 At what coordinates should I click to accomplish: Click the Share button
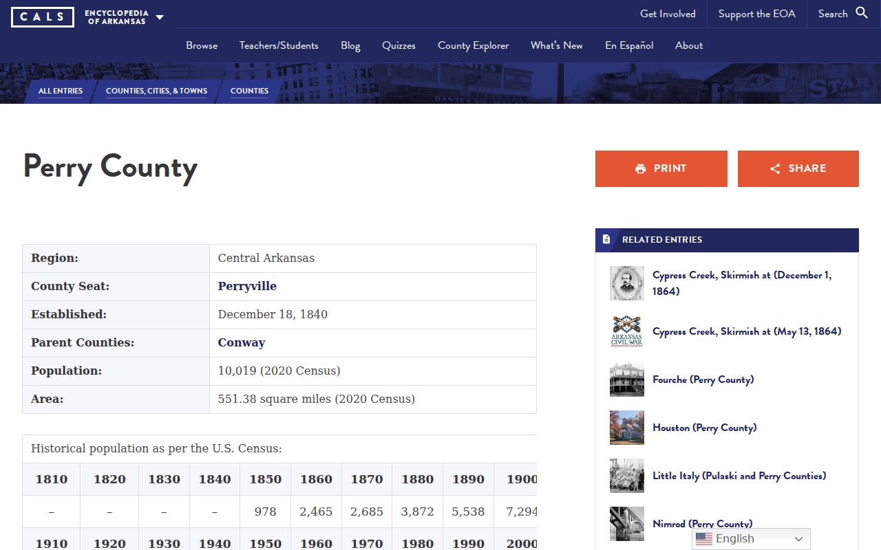click(x=798, y=168)
